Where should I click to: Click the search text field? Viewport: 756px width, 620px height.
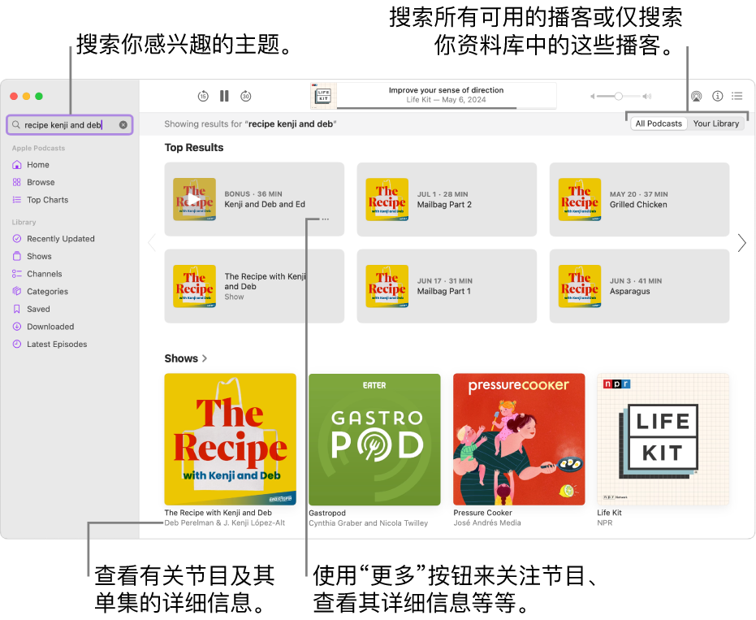[x=70, y=125]
